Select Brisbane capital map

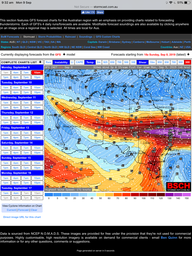click(114, 42)
